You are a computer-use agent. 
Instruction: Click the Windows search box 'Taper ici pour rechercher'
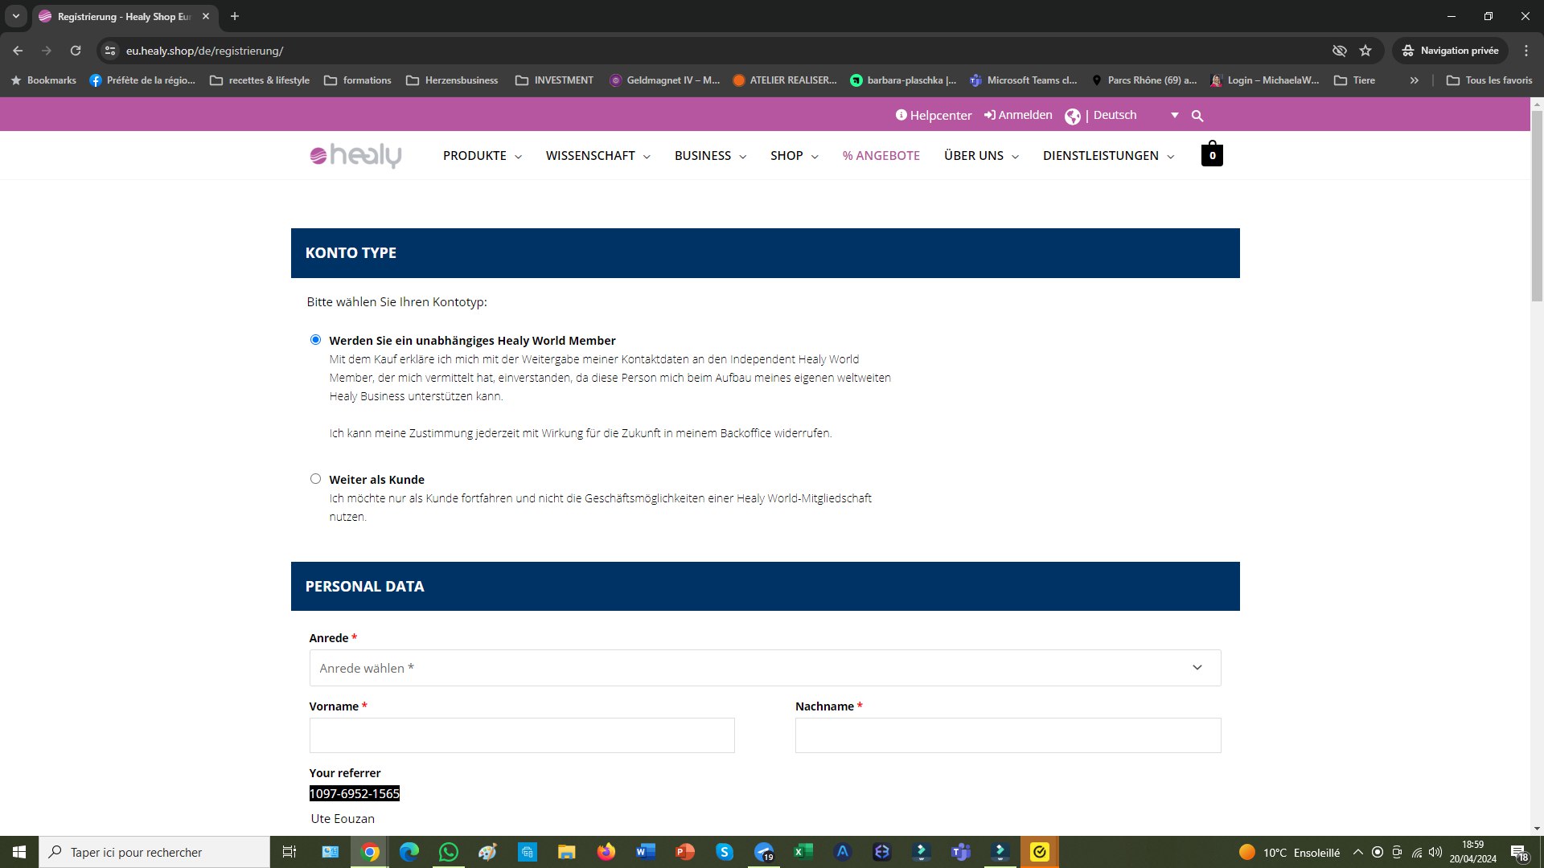(x=154, y=852)
